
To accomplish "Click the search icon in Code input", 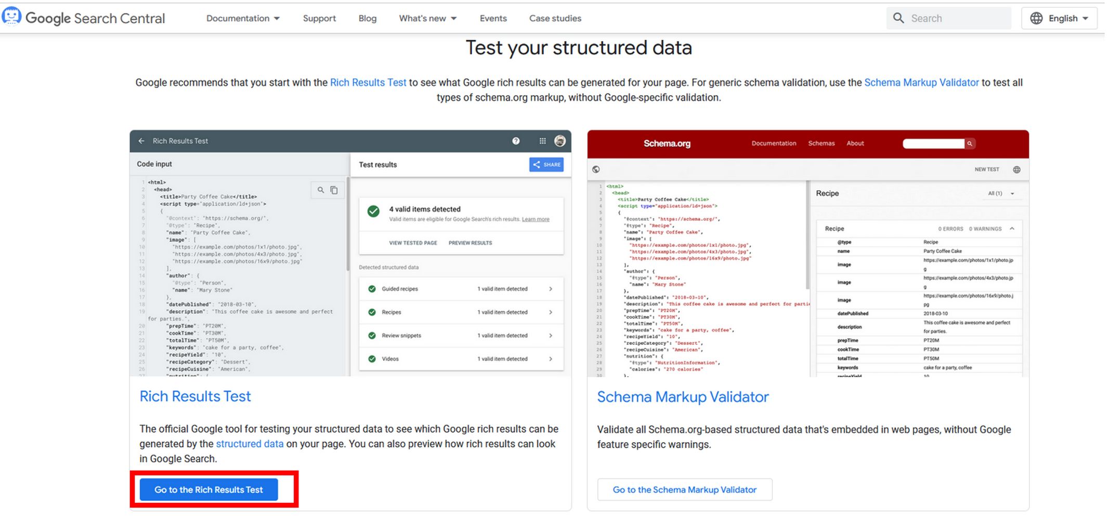I will click(321, 190).
